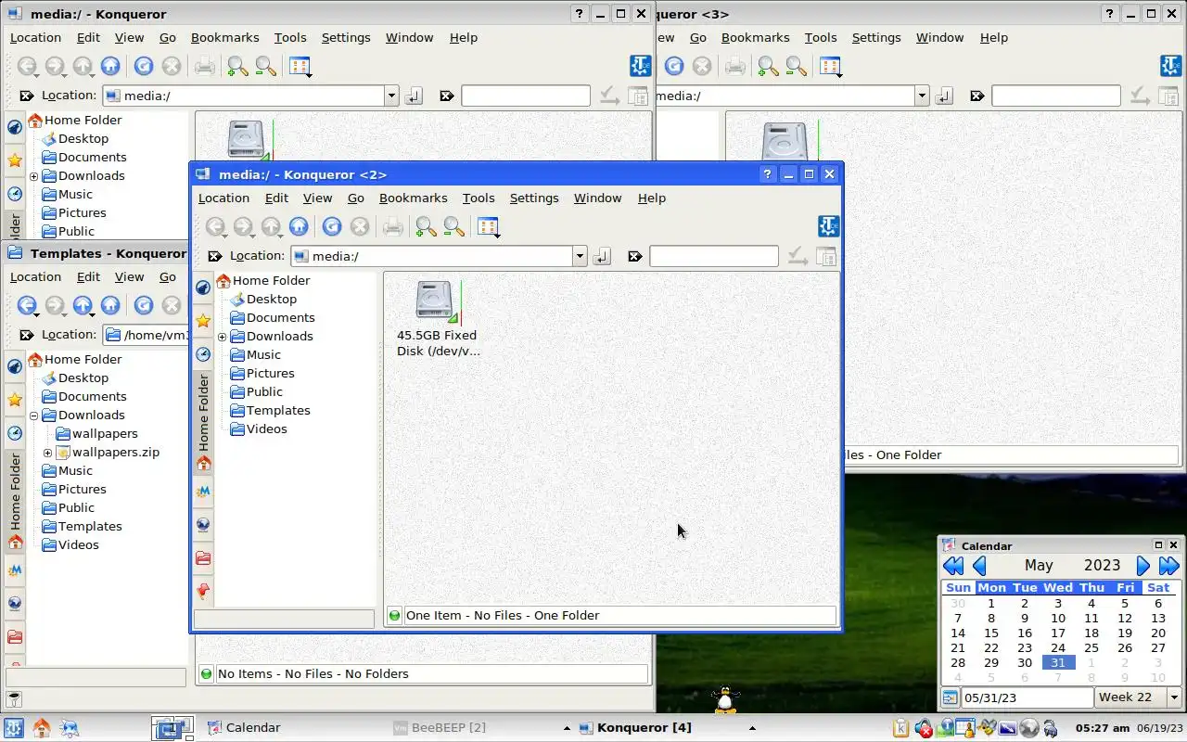The height and width of the screenshot is (742, 1187).
Task: Click the Up arrow in the Templates Konqueror window
Action: point(83,305)
